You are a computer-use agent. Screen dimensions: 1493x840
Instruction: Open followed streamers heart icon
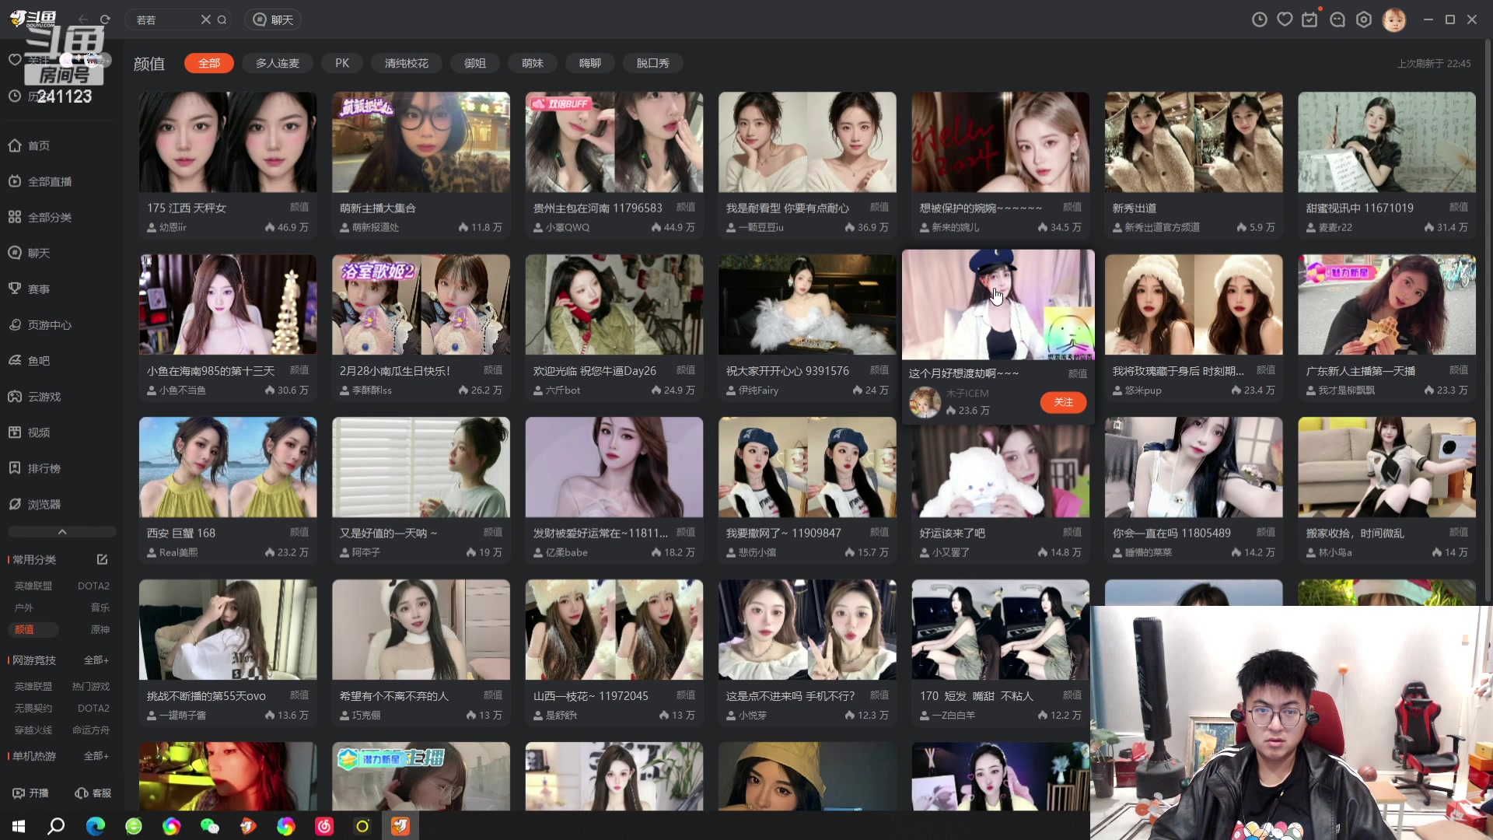click(1285, 19)
